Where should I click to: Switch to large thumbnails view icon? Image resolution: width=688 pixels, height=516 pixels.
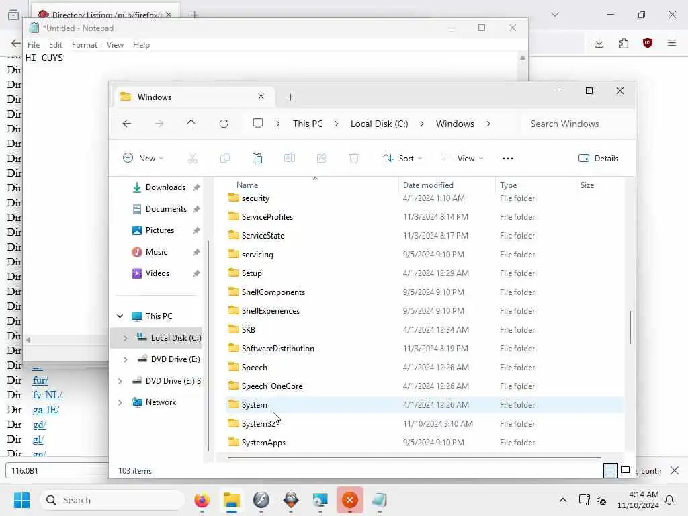[626, 470]
